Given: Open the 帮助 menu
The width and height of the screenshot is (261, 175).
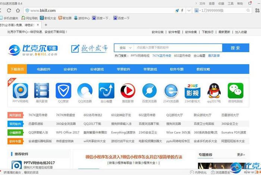Looking at the screenshot, I should (x=240, y=3).
